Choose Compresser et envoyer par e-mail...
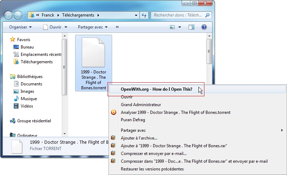This screenshot has width=287, height=175. pos(154,154)
